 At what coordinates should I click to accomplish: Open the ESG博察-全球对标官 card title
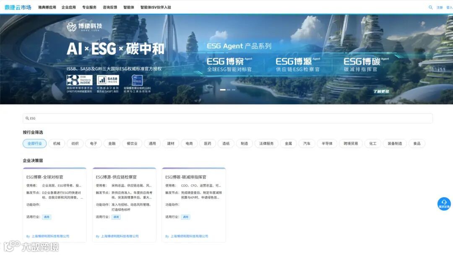coord(44,177)
